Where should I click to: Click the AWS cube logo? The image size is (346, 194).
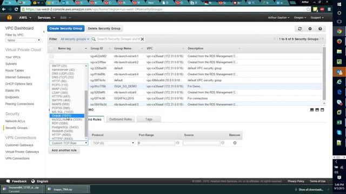point(9,18)
